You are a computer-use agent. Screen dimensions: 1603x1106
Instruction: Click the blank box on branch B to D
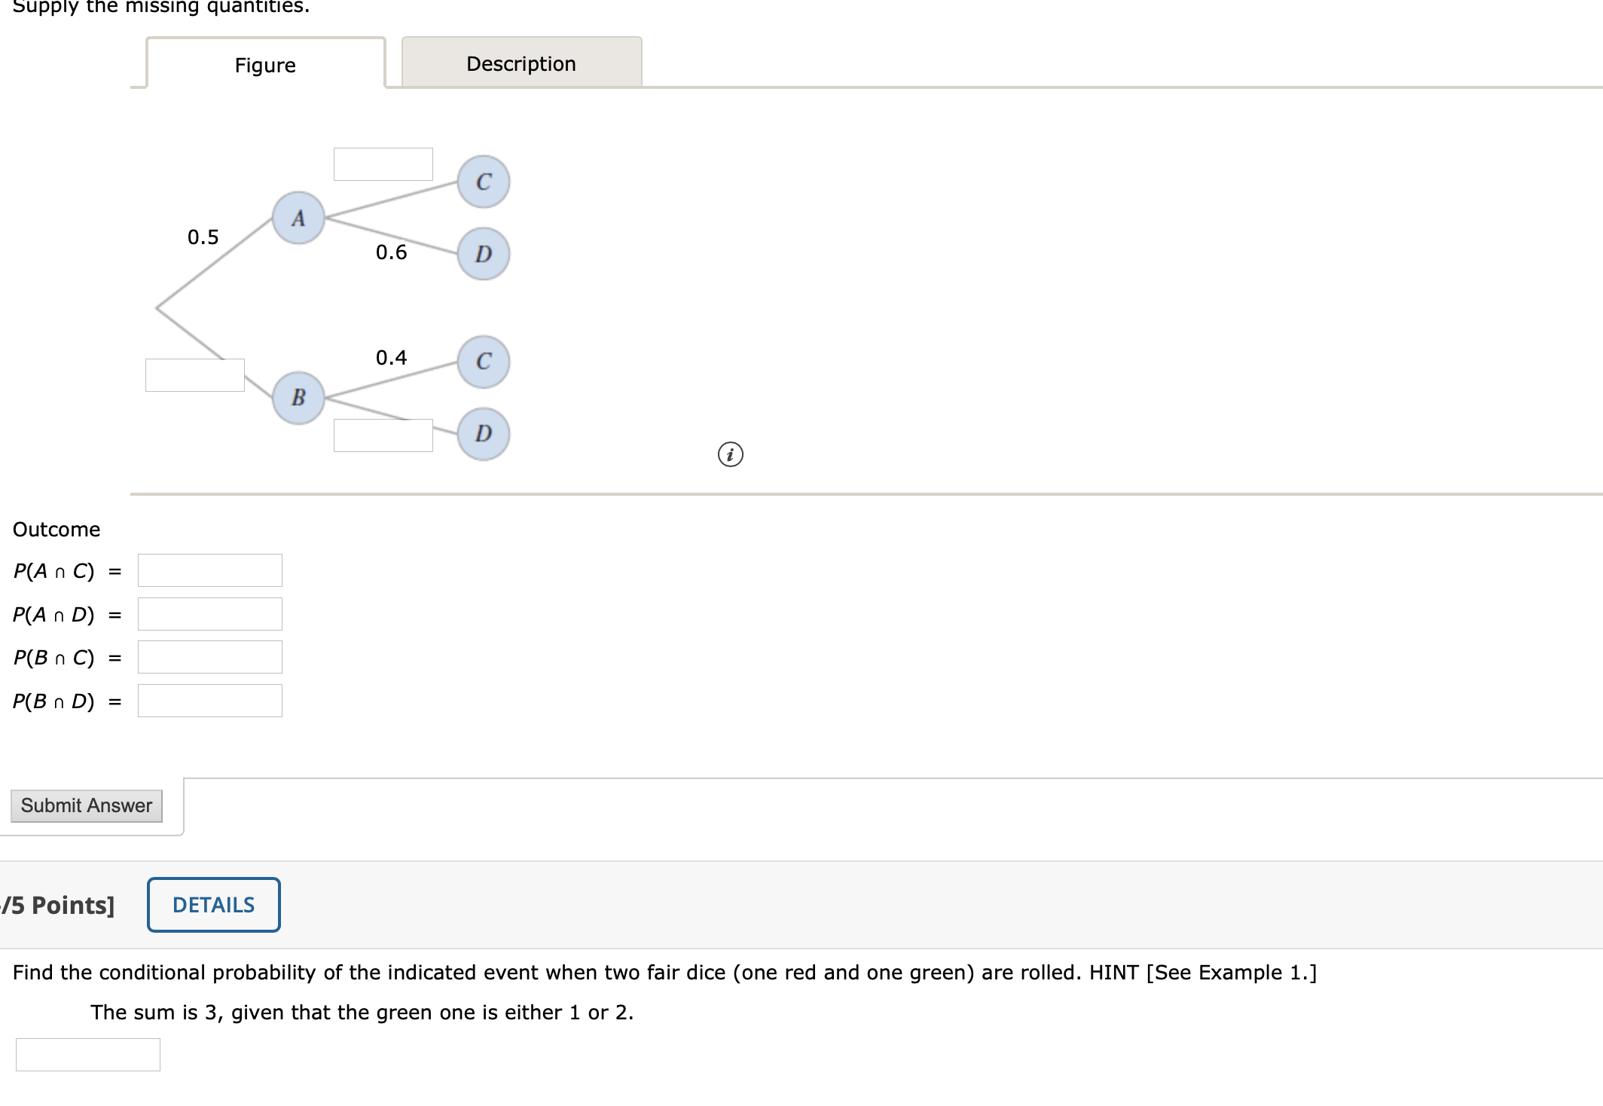point(383,435)
